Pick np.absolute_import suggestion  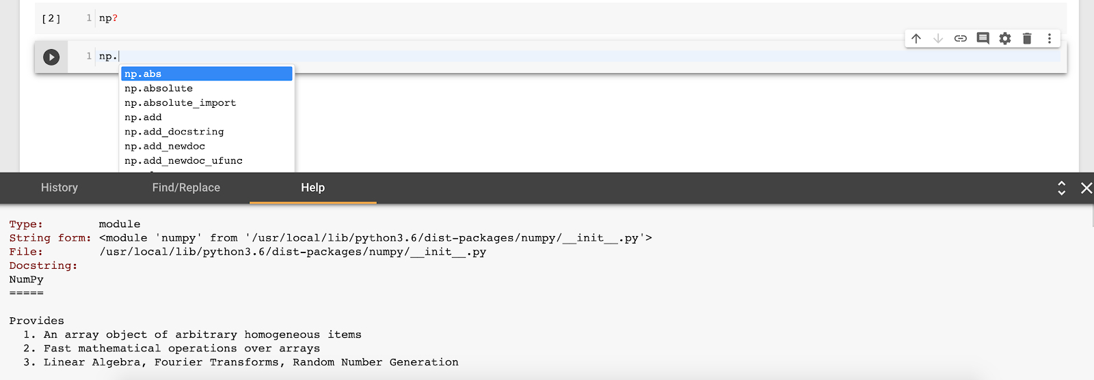click(x=206, y=103)
